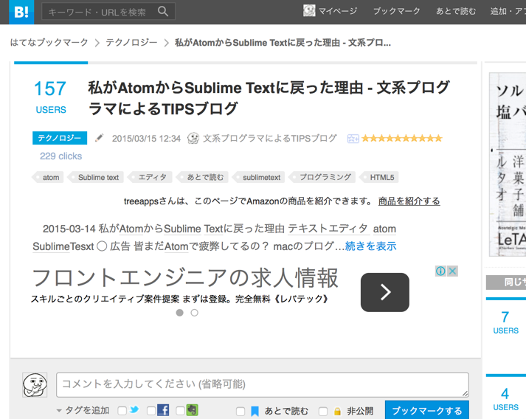Open ブックマーク in the top navigation
This screenshot has width=526, height=419.
396,11
